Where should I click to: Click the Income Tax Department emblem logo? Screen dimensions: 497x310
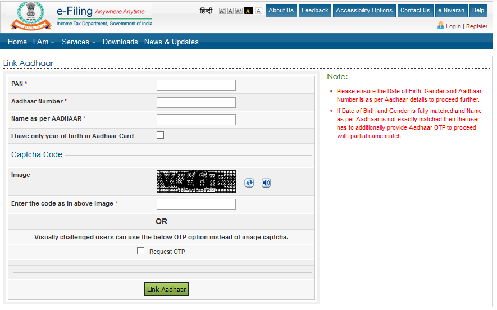[31, 16]
